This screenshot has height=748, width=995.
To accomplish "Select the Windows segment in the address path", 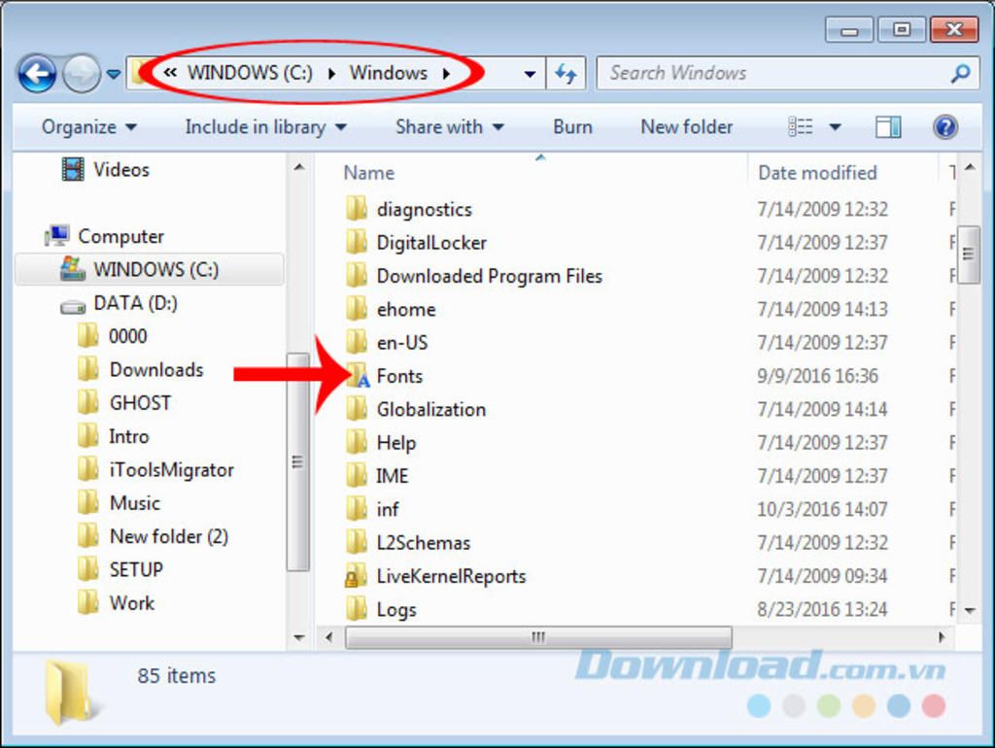I will point(389,73).
